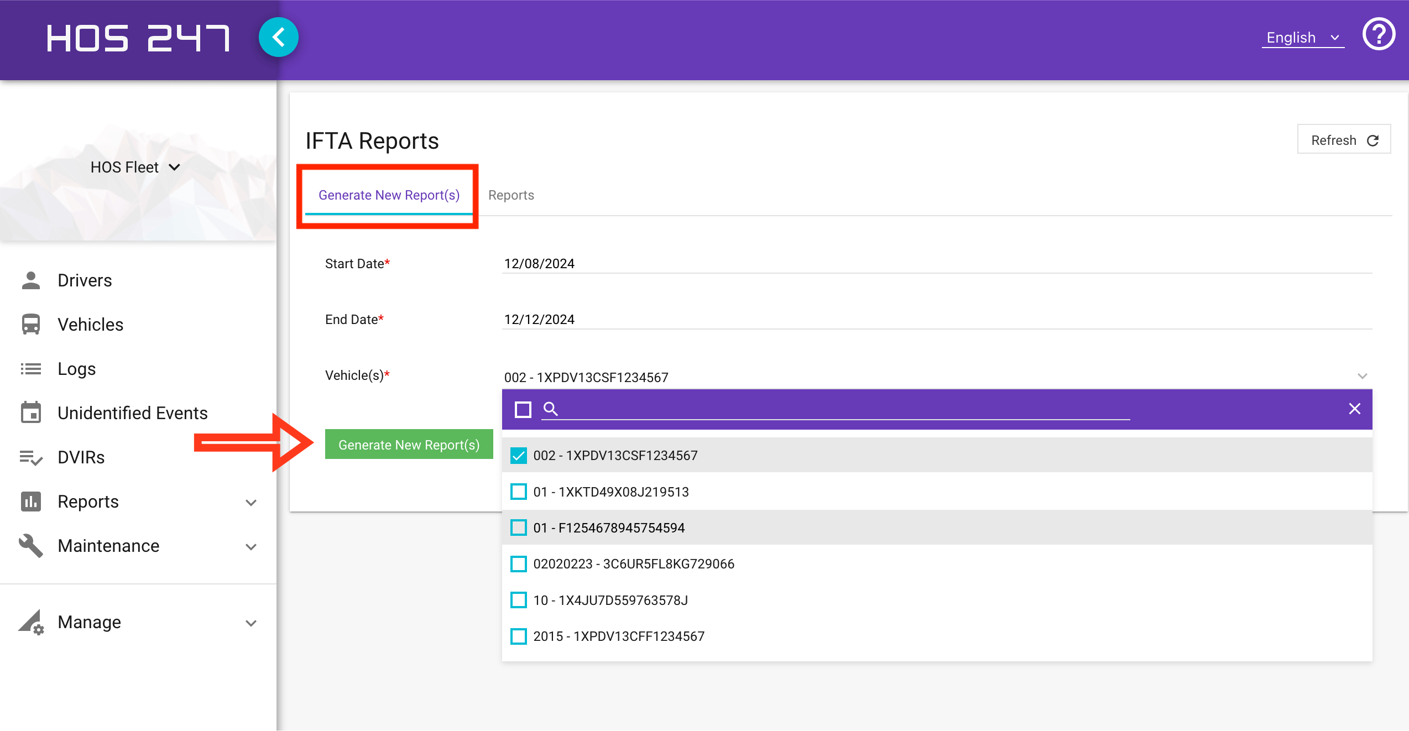Screen dimensions: 1409x731
Task: Expand the Maintenance sidebar chevron
Action: [x=251, y=547]
